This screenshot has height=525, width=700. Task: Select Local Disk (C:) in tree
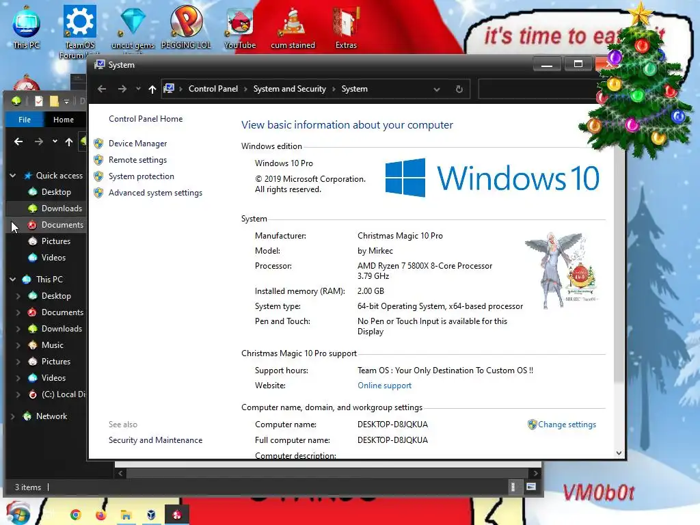(56, 394)
